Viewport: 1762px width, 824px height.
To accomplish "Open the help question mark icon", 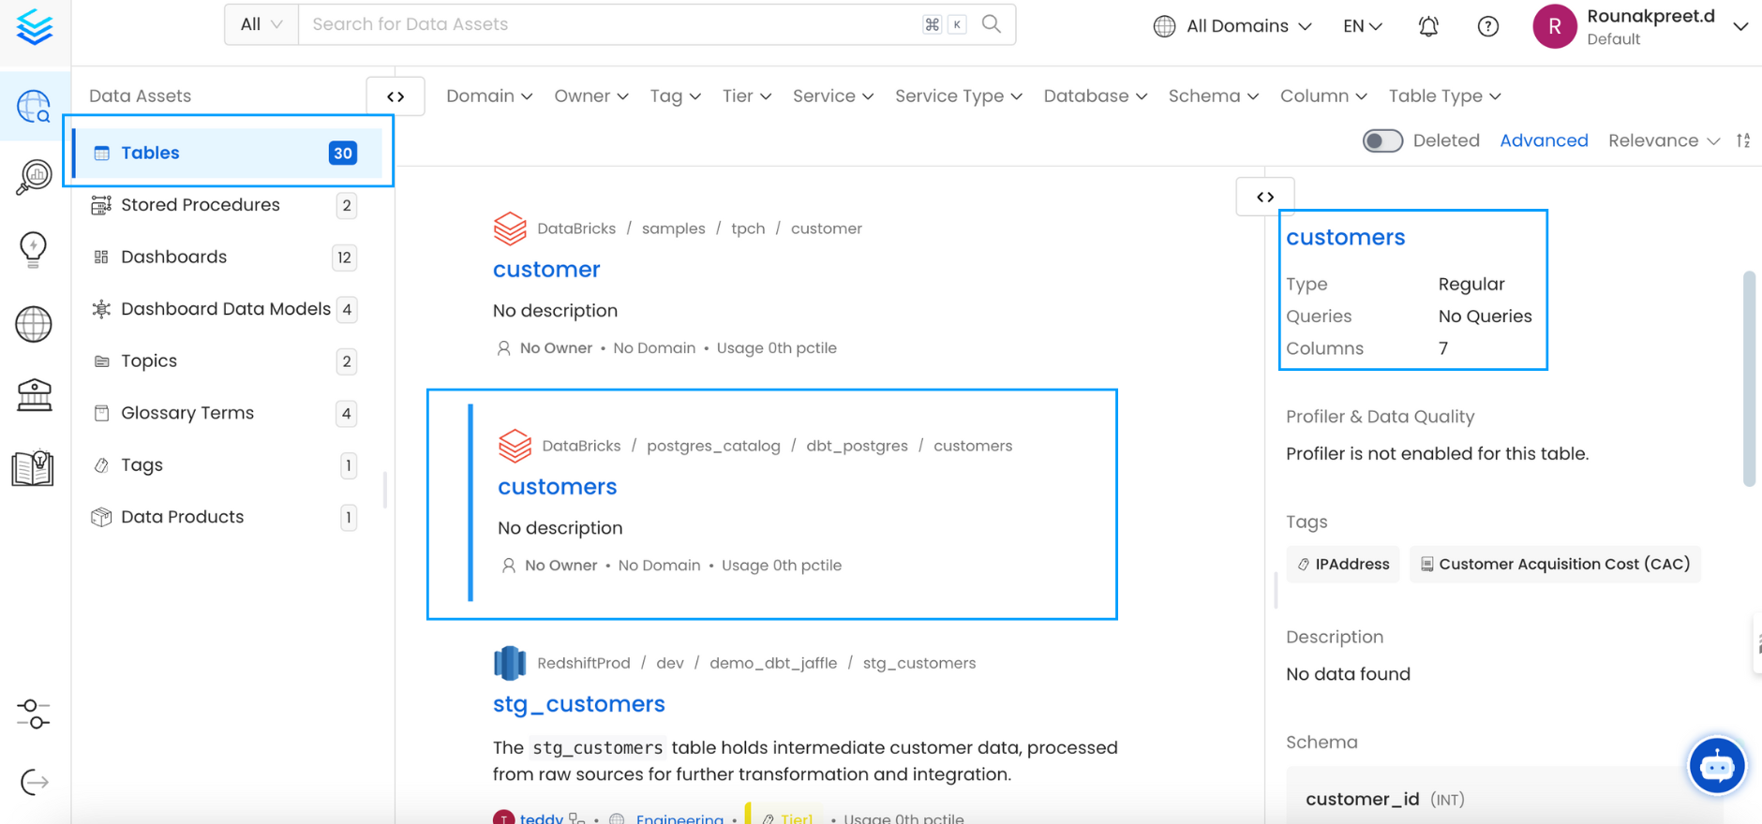I will pos(1487,26).
